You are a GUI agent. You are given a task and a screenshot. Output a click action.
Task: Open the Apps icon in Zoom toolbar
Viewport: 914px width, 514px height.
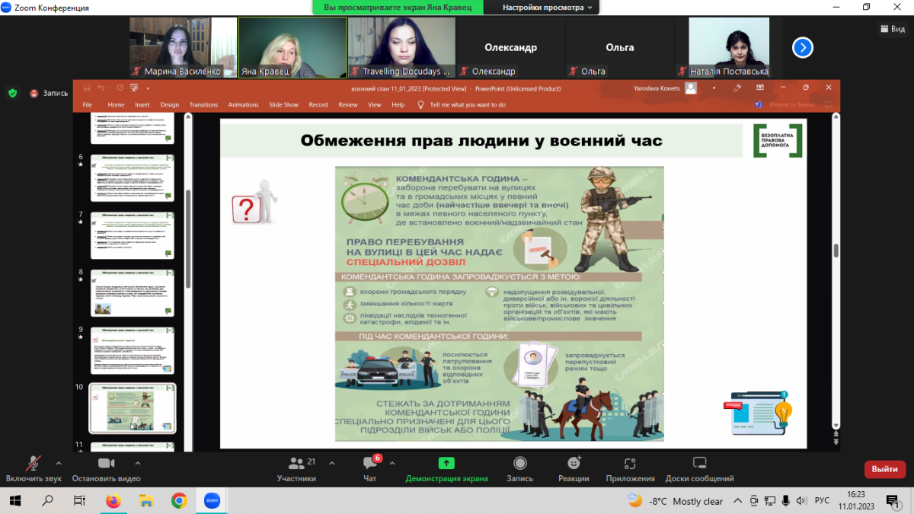pos(630,464)
